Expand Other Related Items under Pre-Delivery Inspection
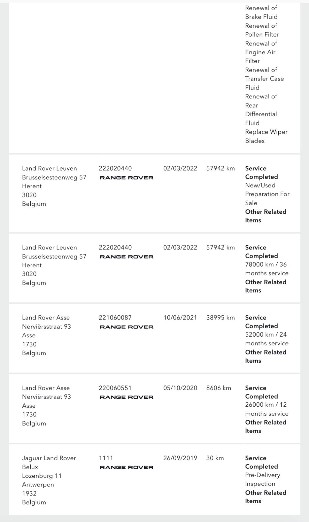 click(x=265, y=497)
